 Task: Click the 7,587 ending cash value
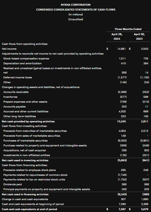[x=122, y=209]
